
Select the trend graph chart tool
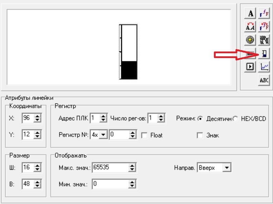264,67
